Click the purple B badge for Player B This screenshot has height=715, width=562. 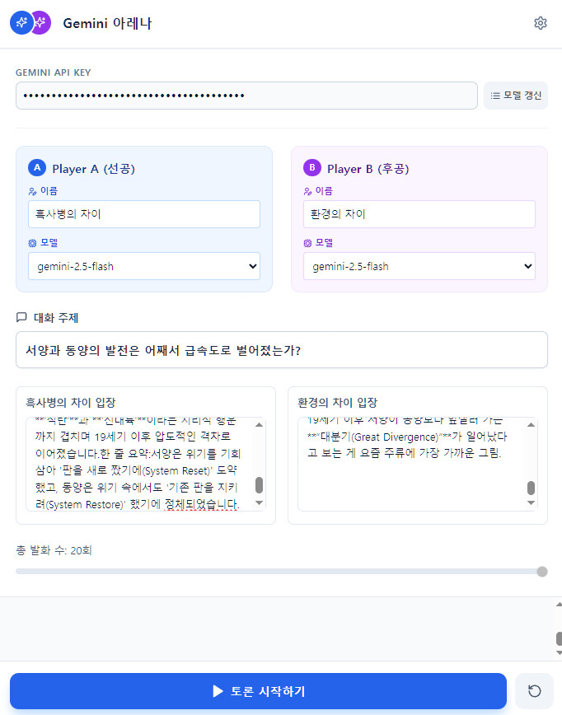tap(312, 168)
